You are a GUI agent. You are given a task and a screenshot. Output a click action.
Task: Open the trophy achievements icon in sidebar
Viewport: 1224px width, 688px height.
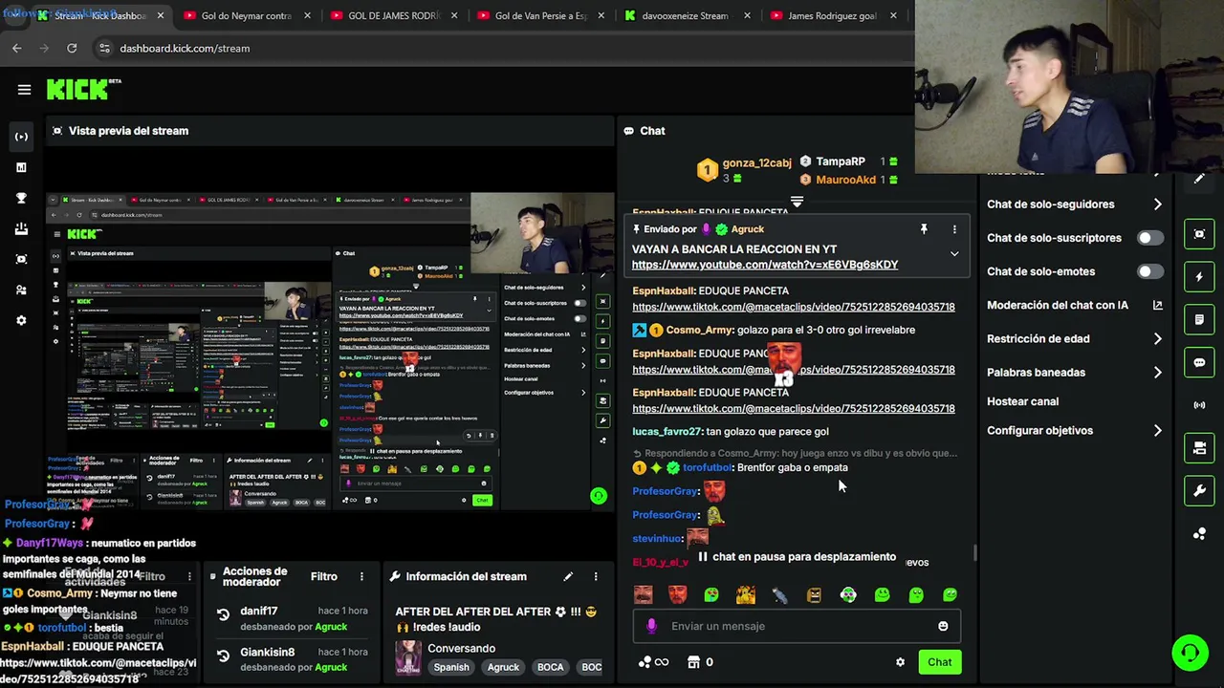pyautogui.click(x=21, y=198)
